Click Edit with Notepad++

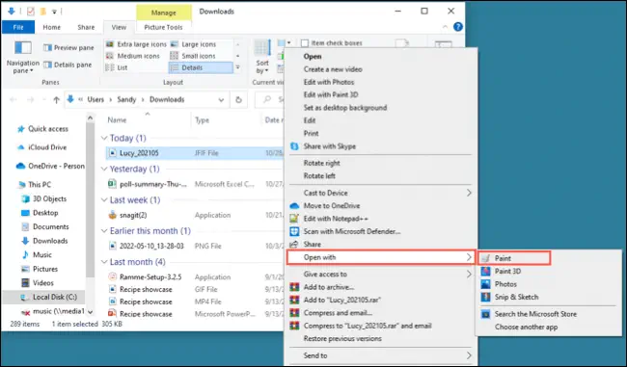point(336,219)
